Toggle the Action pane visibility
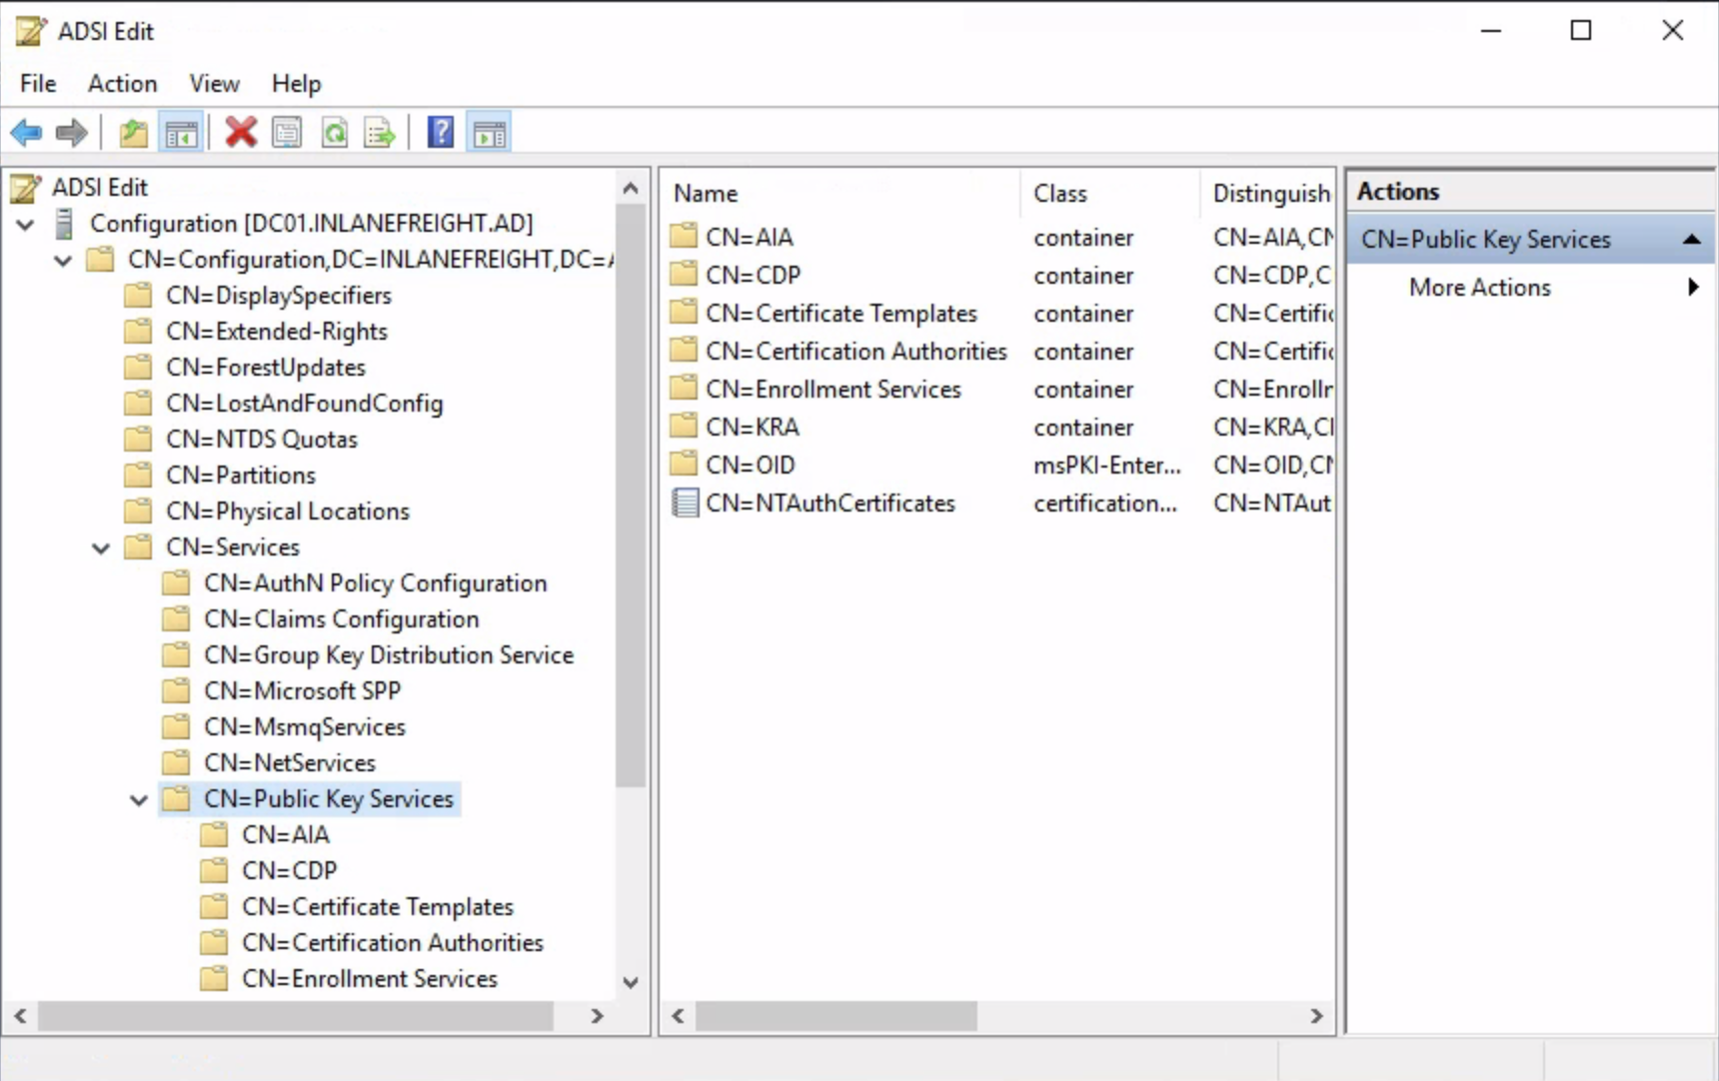1719x1081 pixels. click(x=489, y=132)
